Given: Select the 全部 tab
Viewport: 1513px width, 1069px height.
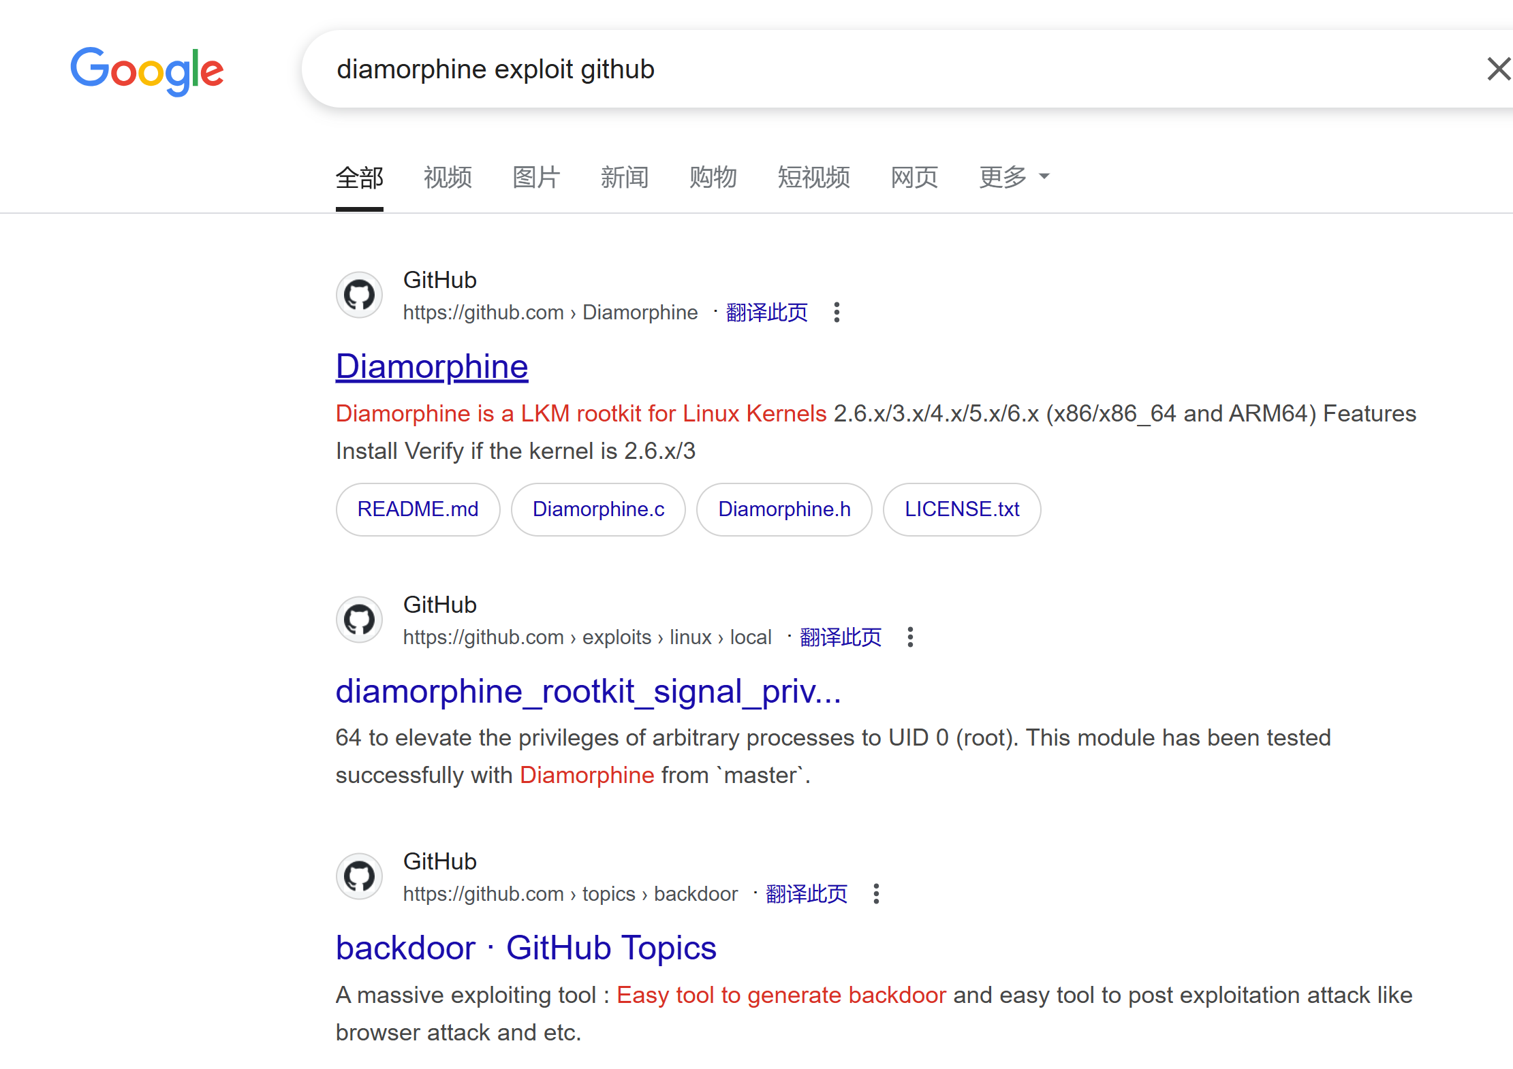Looking at the screenshot, I should click(x=360, y=178).
